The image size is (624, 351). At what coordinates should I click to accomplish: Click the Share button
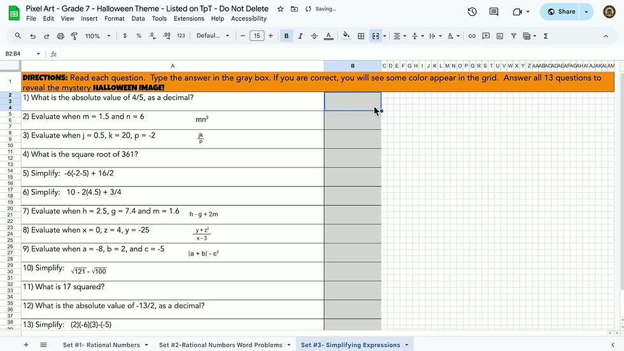[x=561, y=12]
